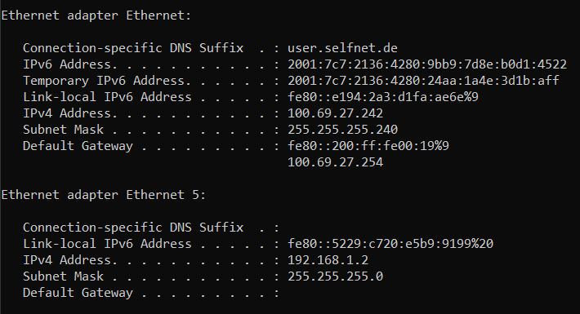Click the 'Ethernet adapter Ethernet:' heading
This screenshot has height=314, width=580.
tap(96, 15)
